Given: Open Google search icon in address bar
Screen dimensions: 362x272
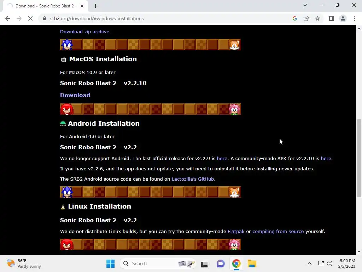Looking at the screenshot, I should (294, 18).
